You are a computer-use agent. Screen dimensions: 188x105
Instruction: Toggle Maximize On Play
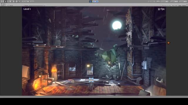[167, 6]
